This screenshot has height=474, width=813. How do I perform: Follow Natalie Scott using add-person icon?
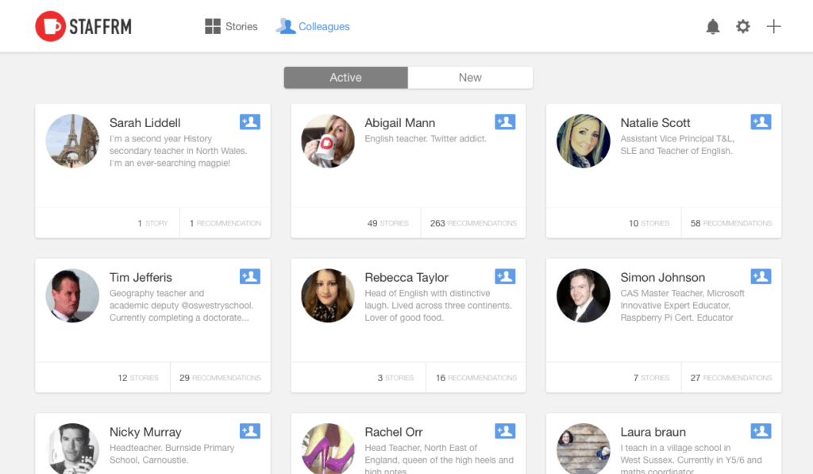(761, 121)
